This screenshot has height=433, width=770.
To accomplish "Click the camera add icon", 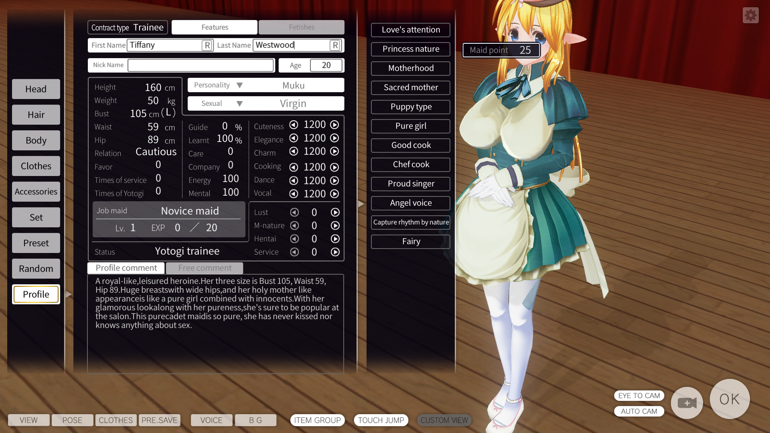I will coord(687,403).
